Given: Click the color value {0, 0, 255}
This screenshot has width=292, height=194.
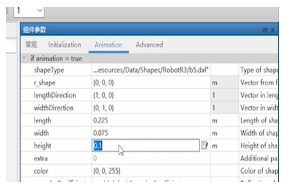Looking at the screenshot, I should (x=107, y=171).
